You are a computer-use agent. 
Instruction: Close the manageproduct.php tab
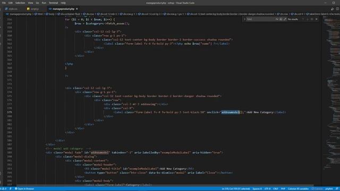point(76,9)
